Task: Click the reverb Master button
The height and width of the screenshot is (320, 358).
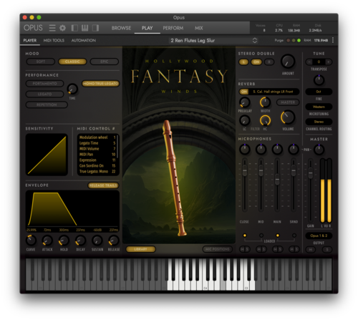Action: point(288,102)
